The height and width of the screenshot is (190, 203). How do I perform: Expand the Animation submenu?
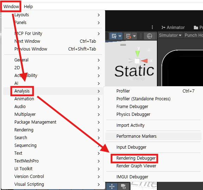click(x=53, y=99)
